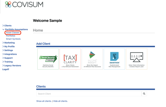Open Enter Client Information tile
Image resolution: width=166 pixels, height=107 pixels.
pyautogui.click(x=137, y=59)
